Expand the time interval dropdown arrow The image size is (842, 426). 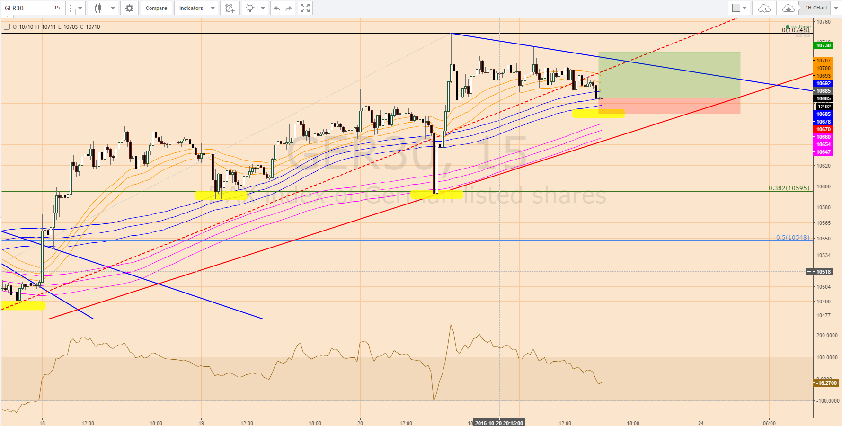click(x=80, y=8)
